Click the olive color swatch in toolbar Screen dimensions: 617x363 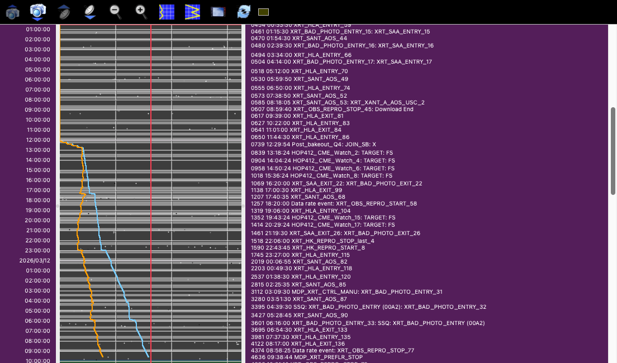(264, 12)
